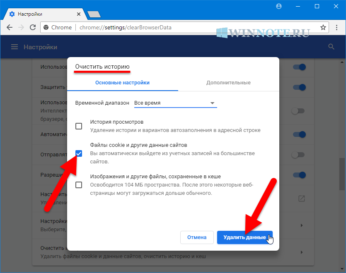This screenshot has height=273, width=346.
Task: Click the address bar URL field
Action: click(184, 27)
